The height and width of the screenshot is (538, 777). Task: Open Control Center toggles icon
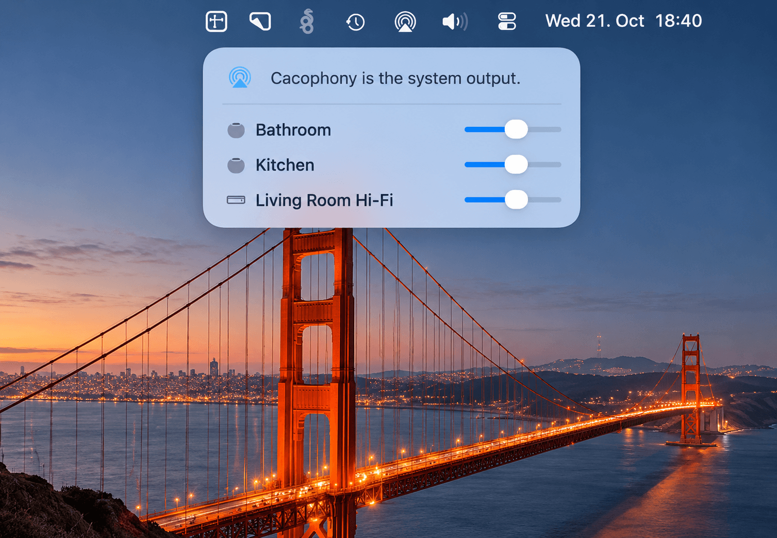click(x=507, y=22)
